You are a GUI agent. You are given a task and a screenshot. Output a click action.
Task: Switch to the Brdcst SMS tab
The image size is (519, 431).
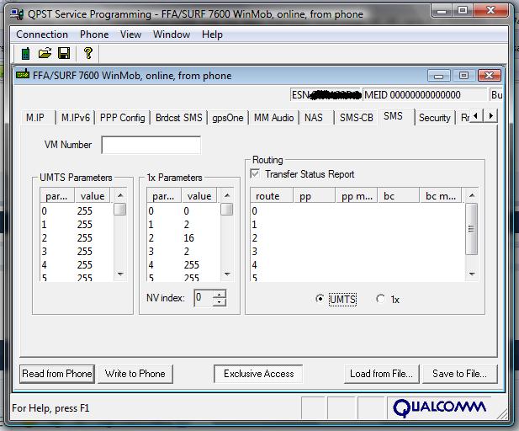[178, 118]
